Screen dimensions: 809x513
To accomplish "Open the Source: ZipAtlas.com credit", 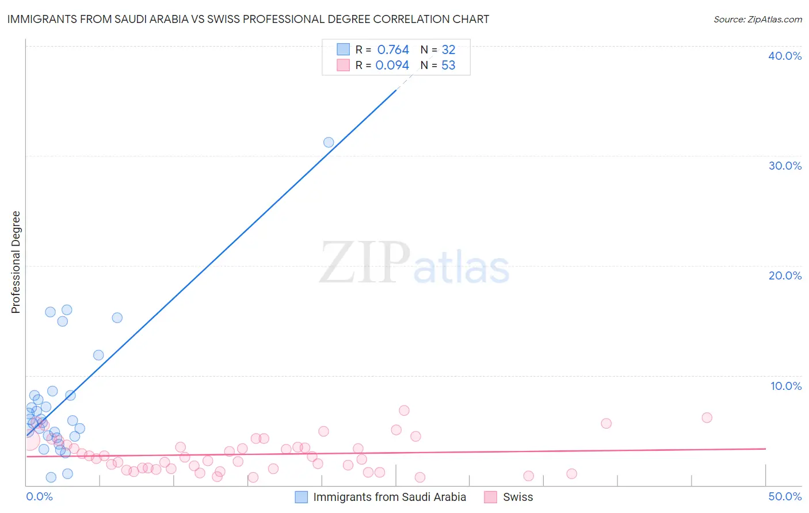I will pos(758,19).
